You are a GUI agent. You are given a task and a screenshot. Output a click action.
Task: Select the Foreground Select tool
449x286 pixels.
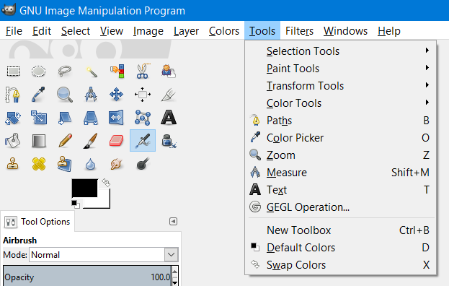tap(169, 71)
